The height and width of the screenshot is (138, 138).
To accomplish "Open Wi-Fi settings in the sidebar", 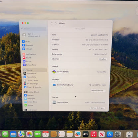I will 26,41.
